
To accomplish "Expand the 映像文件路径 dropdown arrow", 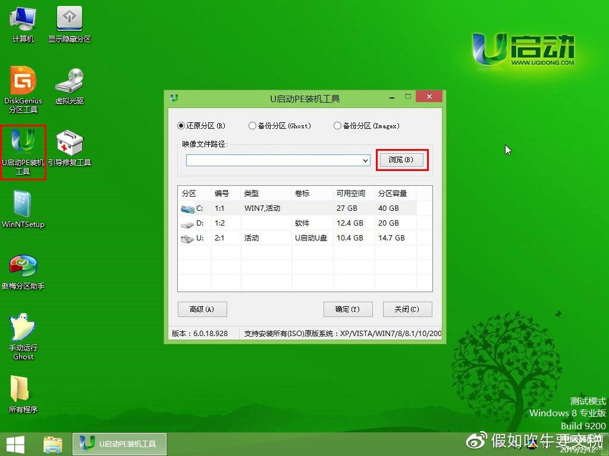I will [x=366, y=160].
